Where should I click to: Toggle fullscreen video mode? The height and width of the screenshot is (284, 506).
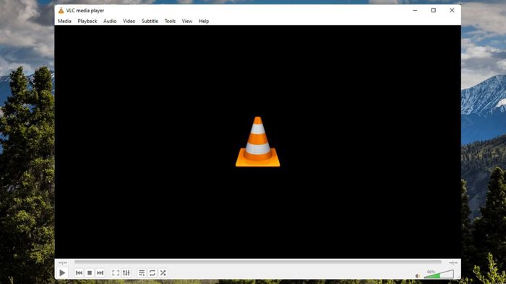116,272
